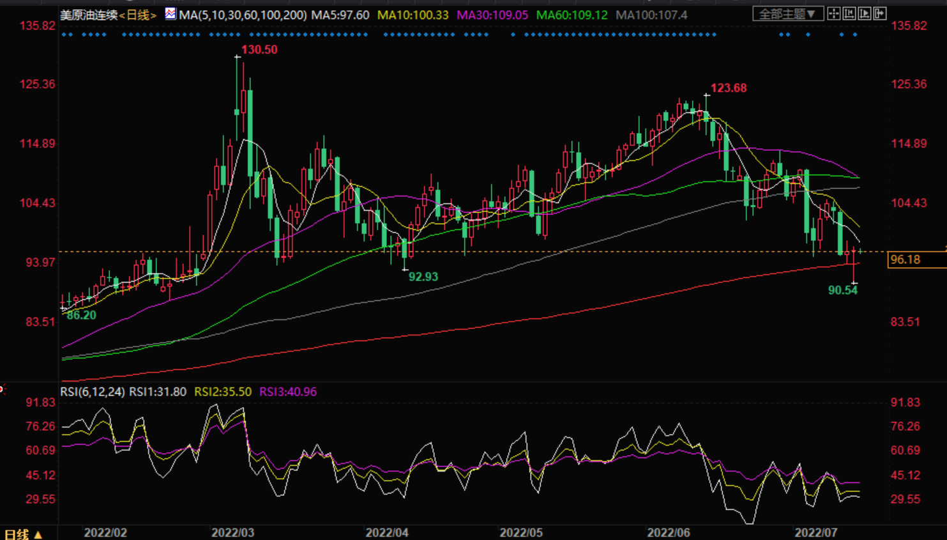Click the crosshair cursor icon
Screen dimensions: 947x540
tap(834, 13)
